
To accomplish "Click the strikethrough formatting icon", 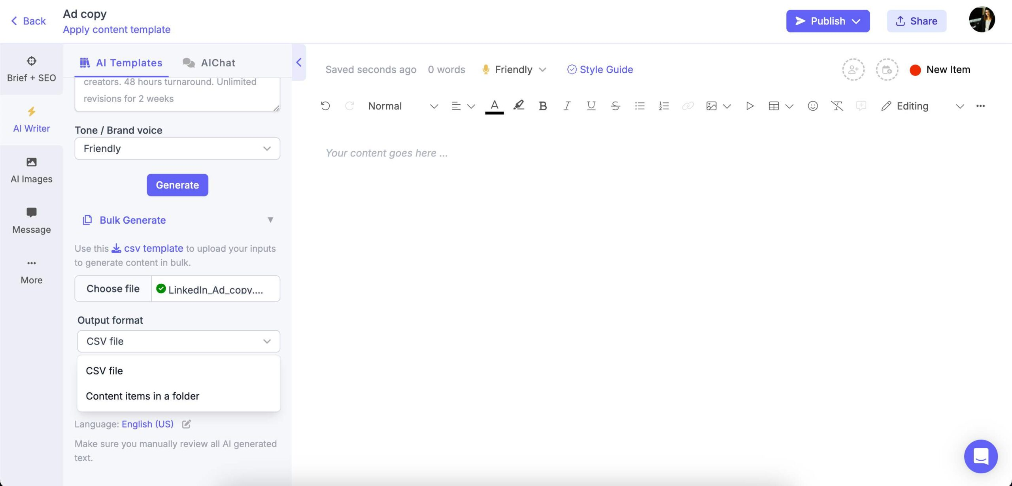I will click(614, 106).
